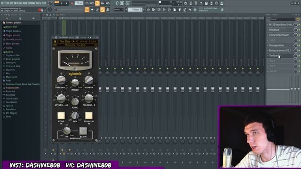Toggle EXT IN sidechain button
The image size is (301, 169).
(x=83, y=131)
